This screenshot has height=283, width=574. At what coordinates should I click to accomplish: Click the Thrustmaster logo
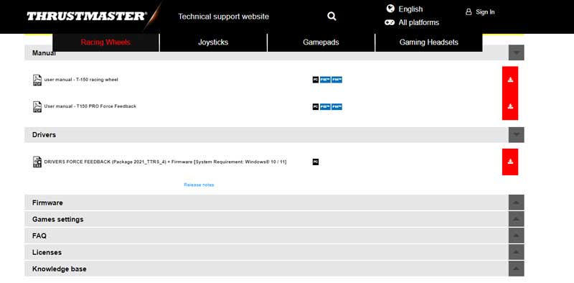pyautogui.click(x=87, y=17)
